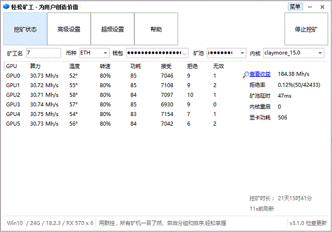Click the 矿工名 input field
332x232 pixels.
(x=43, y=53)
